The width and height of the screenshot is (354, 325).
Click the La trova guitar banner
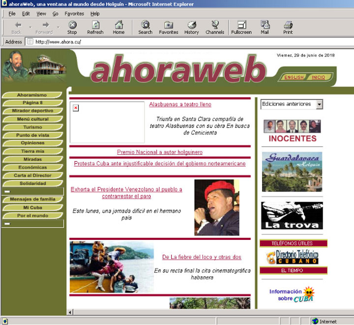click(x=292, y=215)
